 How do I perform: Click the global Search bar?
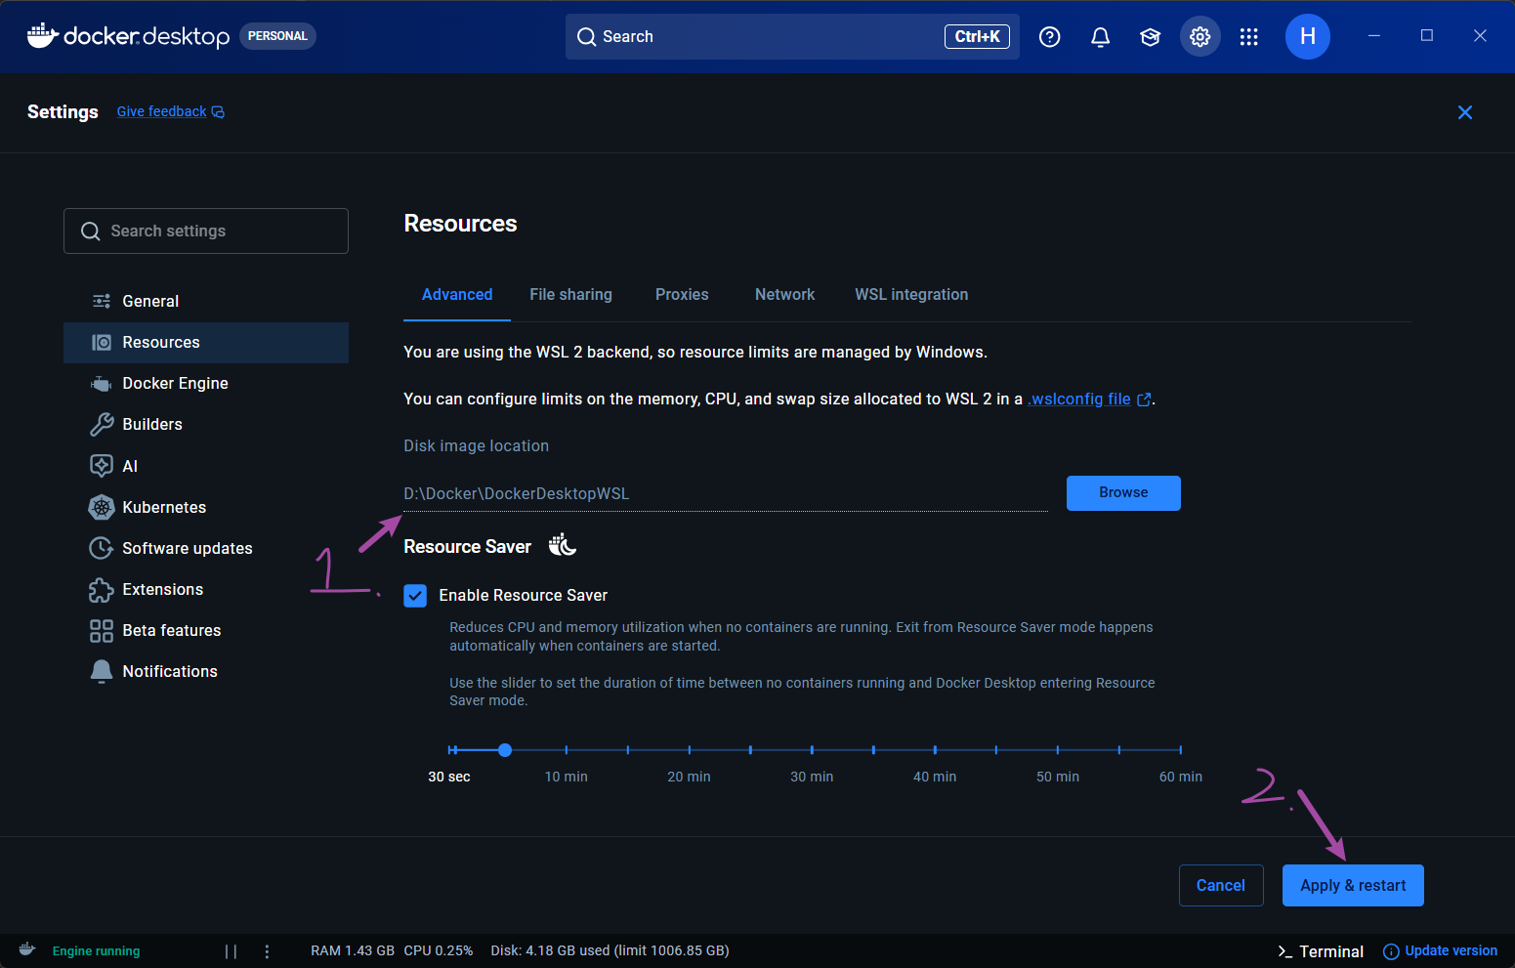tap(792, 37)
